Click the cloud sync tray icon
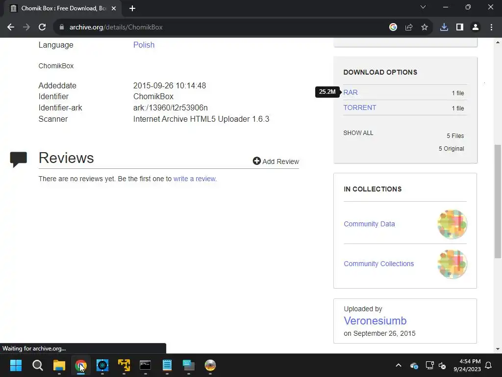This screenshot has height=377, width=502. pos(414,365)
